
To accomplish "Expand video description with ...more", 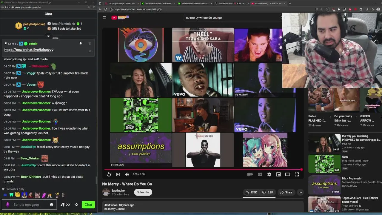I will (121, 209).
